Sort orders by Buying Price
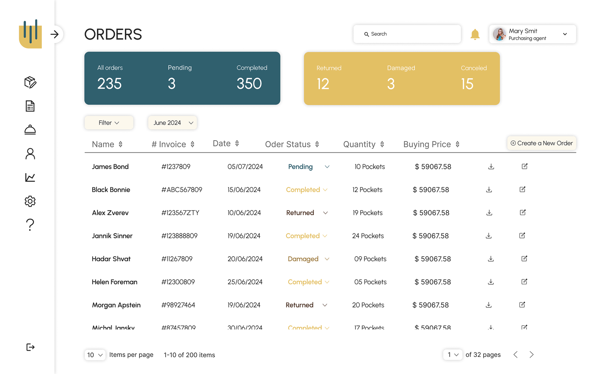The image size is (598, 374). pyautogui.click(x=457, y=144)
